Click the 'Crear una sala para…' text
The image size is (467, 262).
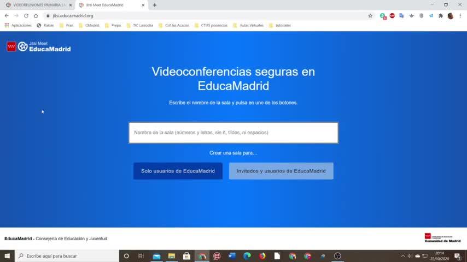coord(233,153)
